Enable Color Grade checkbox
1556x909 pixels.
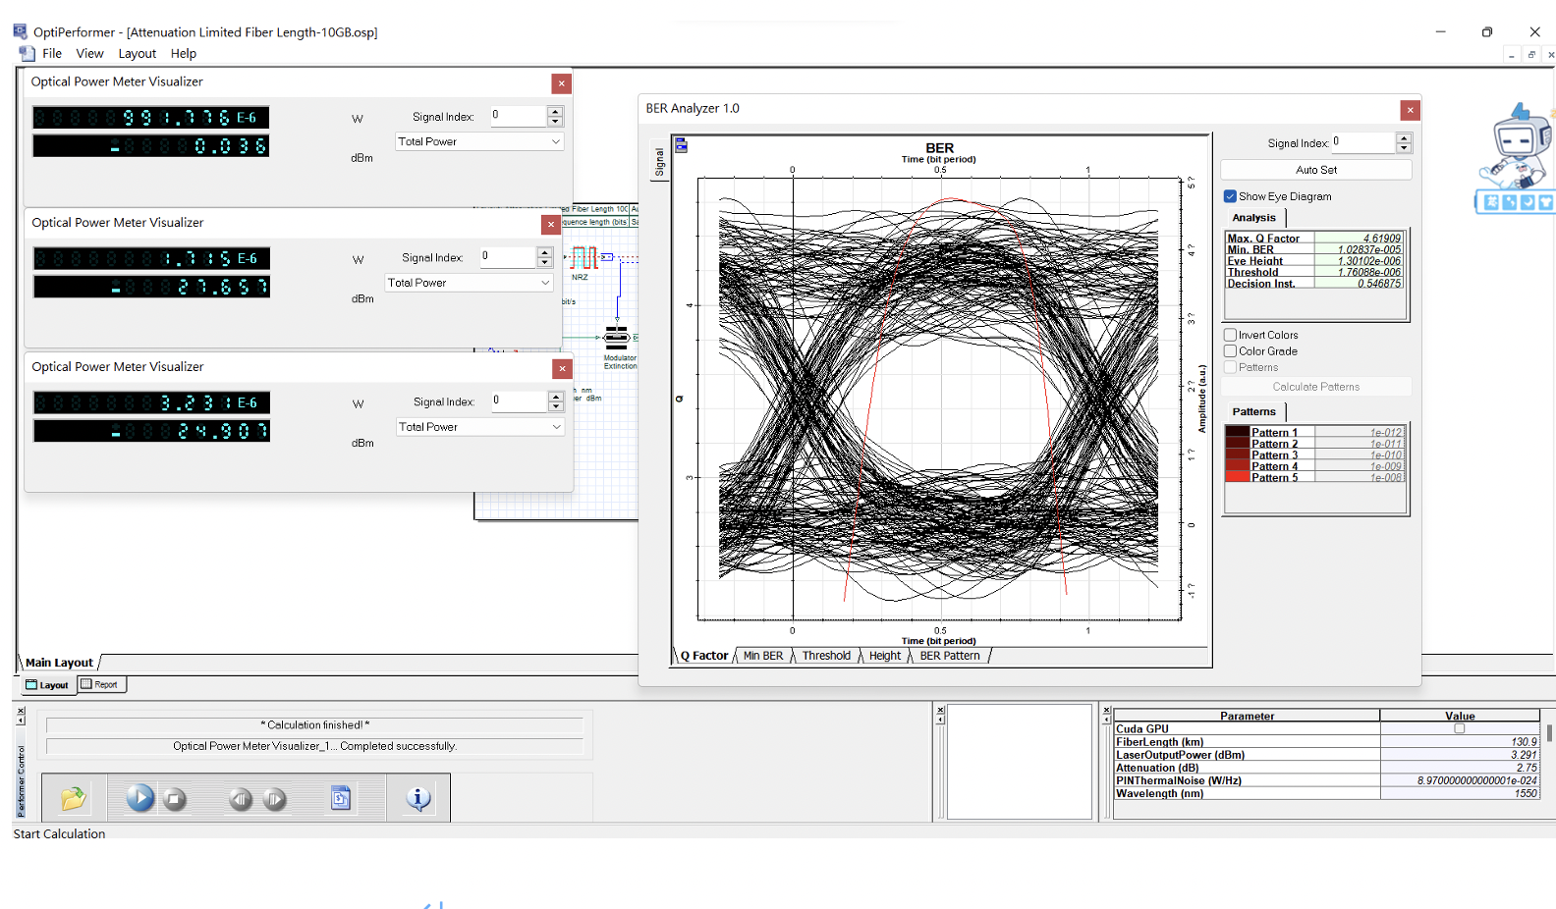coord(1230,351)
